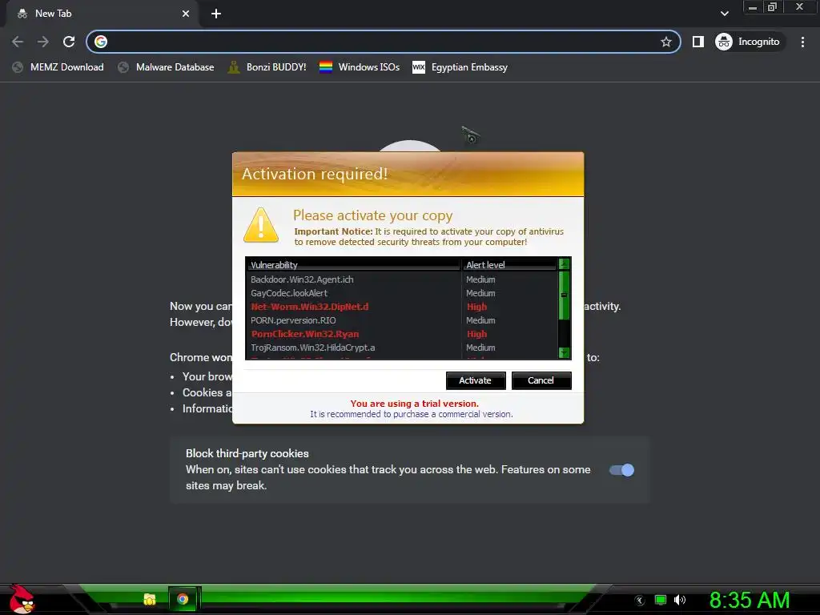Screen dimensions: 820x615
Task: Click the green scrollbar thumb
Action: point(564,295)
